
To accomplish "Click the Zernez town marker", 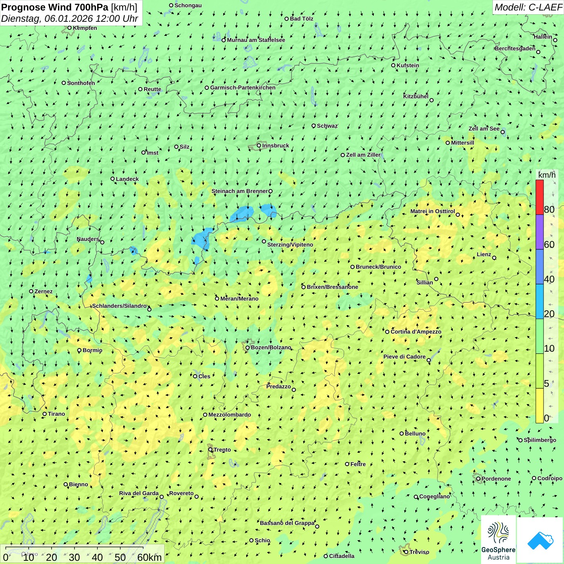I will [31, 291].
